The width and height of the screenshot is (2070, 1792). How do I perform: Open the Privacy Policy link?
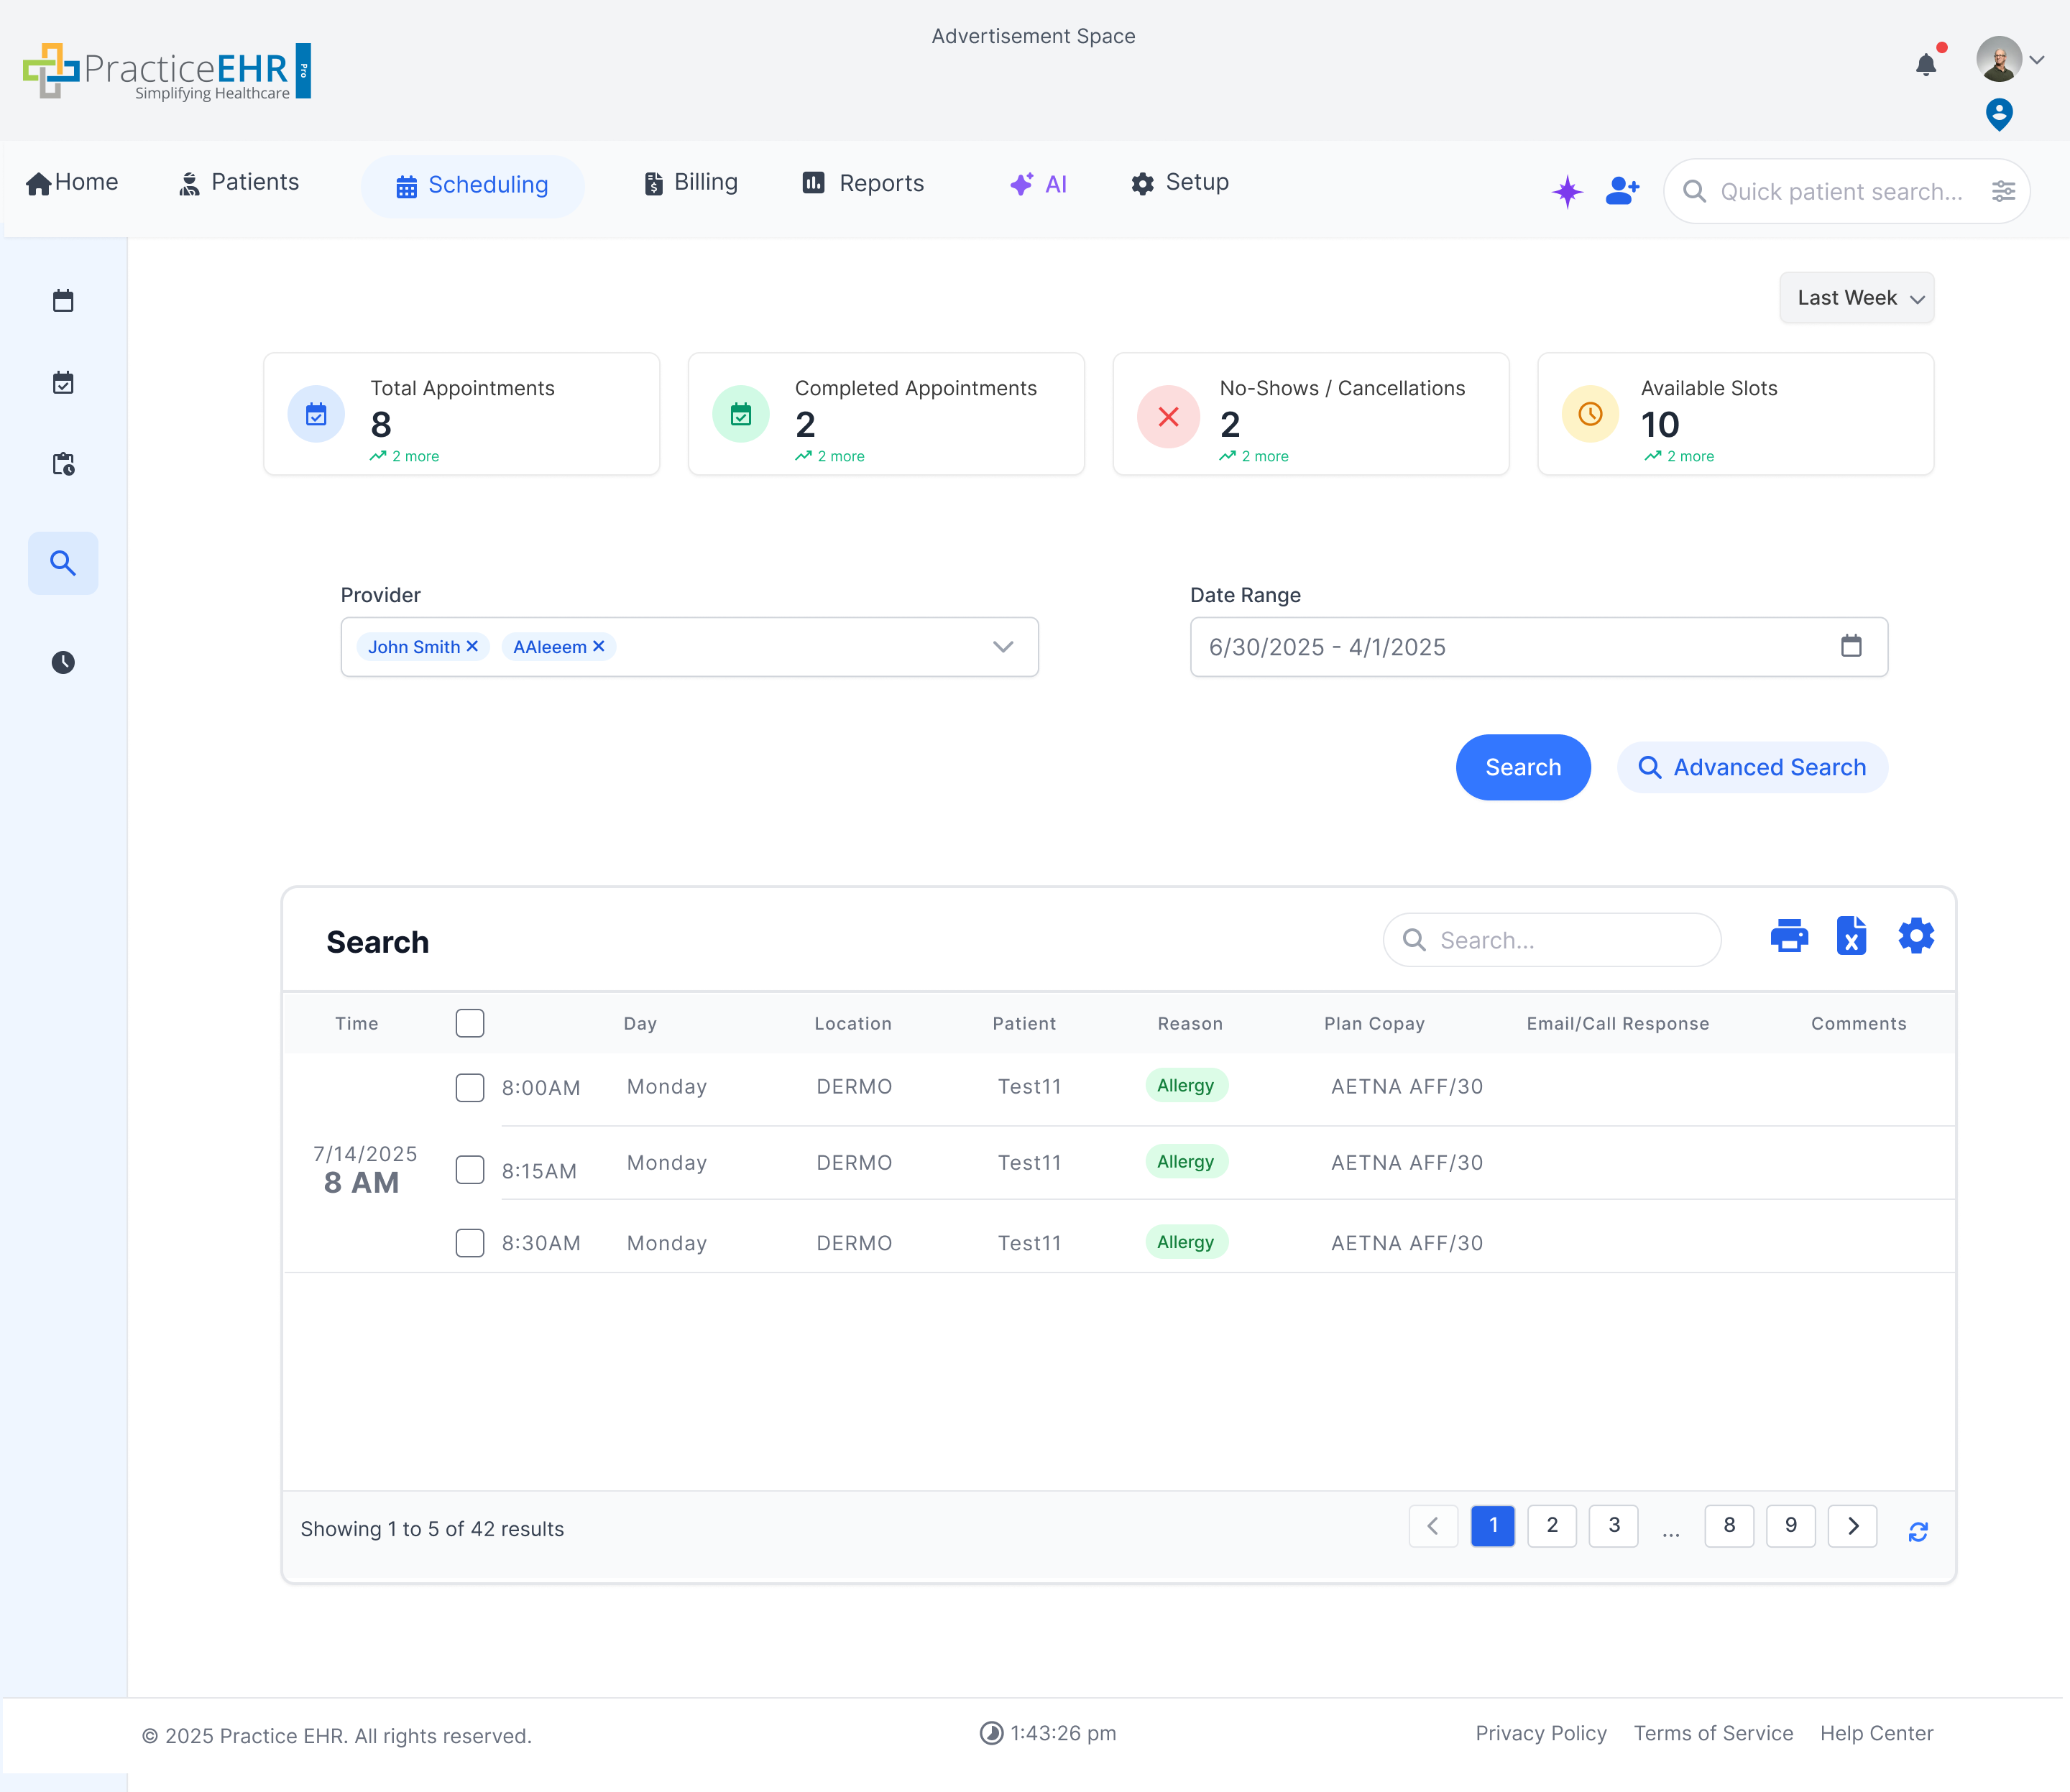1540,1733
